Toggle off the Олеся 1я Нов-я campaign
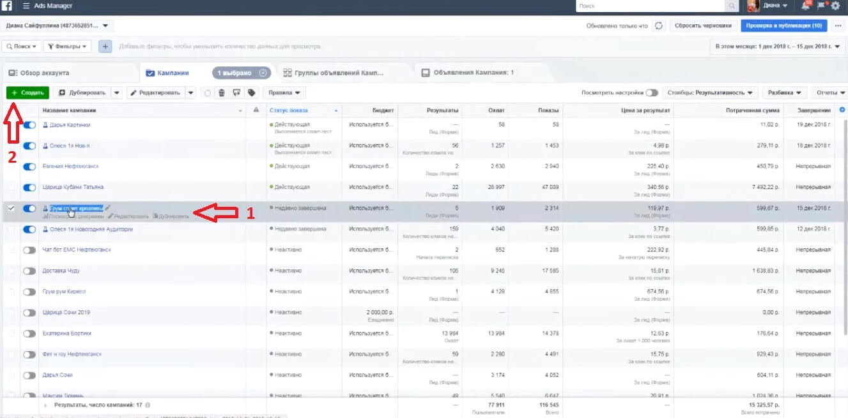The image size is (848, 418). [x=29, y=146]
